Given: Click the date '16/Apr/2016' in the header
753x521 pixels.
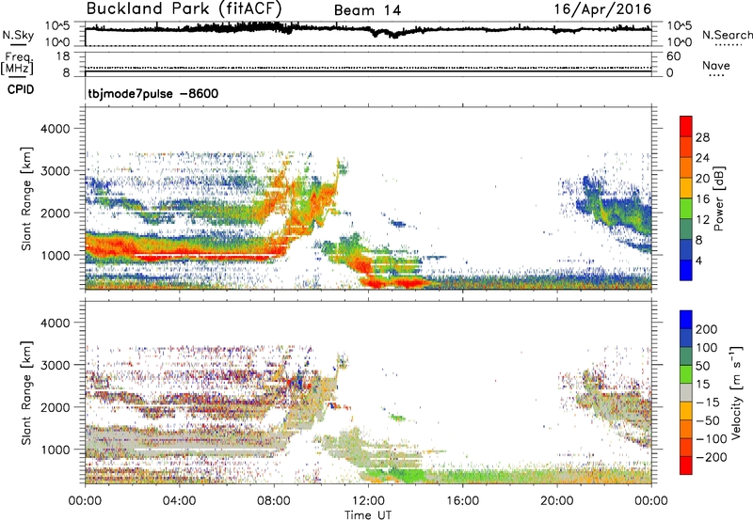Looking at the screenshot, I should click(x=602, y=9).
